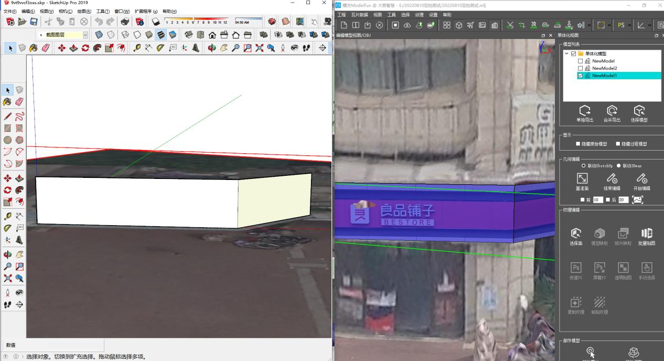This screenshot has width=664, height=361.
Task: Select the Line pencil tool in the left toolbar
Action: point(8,116)
